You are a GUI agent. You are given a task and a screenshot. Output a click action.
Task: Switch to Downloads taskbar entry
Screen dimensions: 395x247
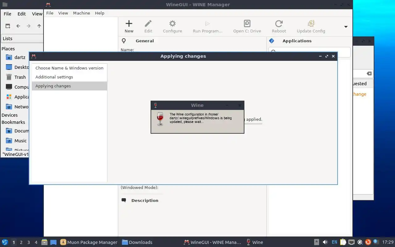click(x=137, y=242)
